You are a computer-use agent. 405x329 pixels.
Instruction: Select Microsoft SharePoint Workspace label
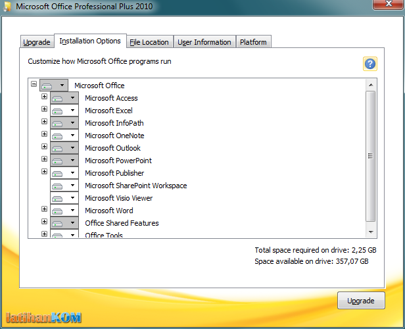tap(136, 186)
